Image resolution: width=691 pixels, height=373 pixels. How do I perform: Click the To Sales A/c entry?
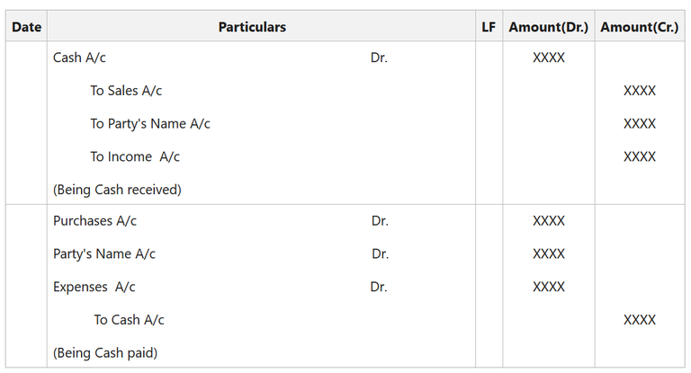point(126,91)
